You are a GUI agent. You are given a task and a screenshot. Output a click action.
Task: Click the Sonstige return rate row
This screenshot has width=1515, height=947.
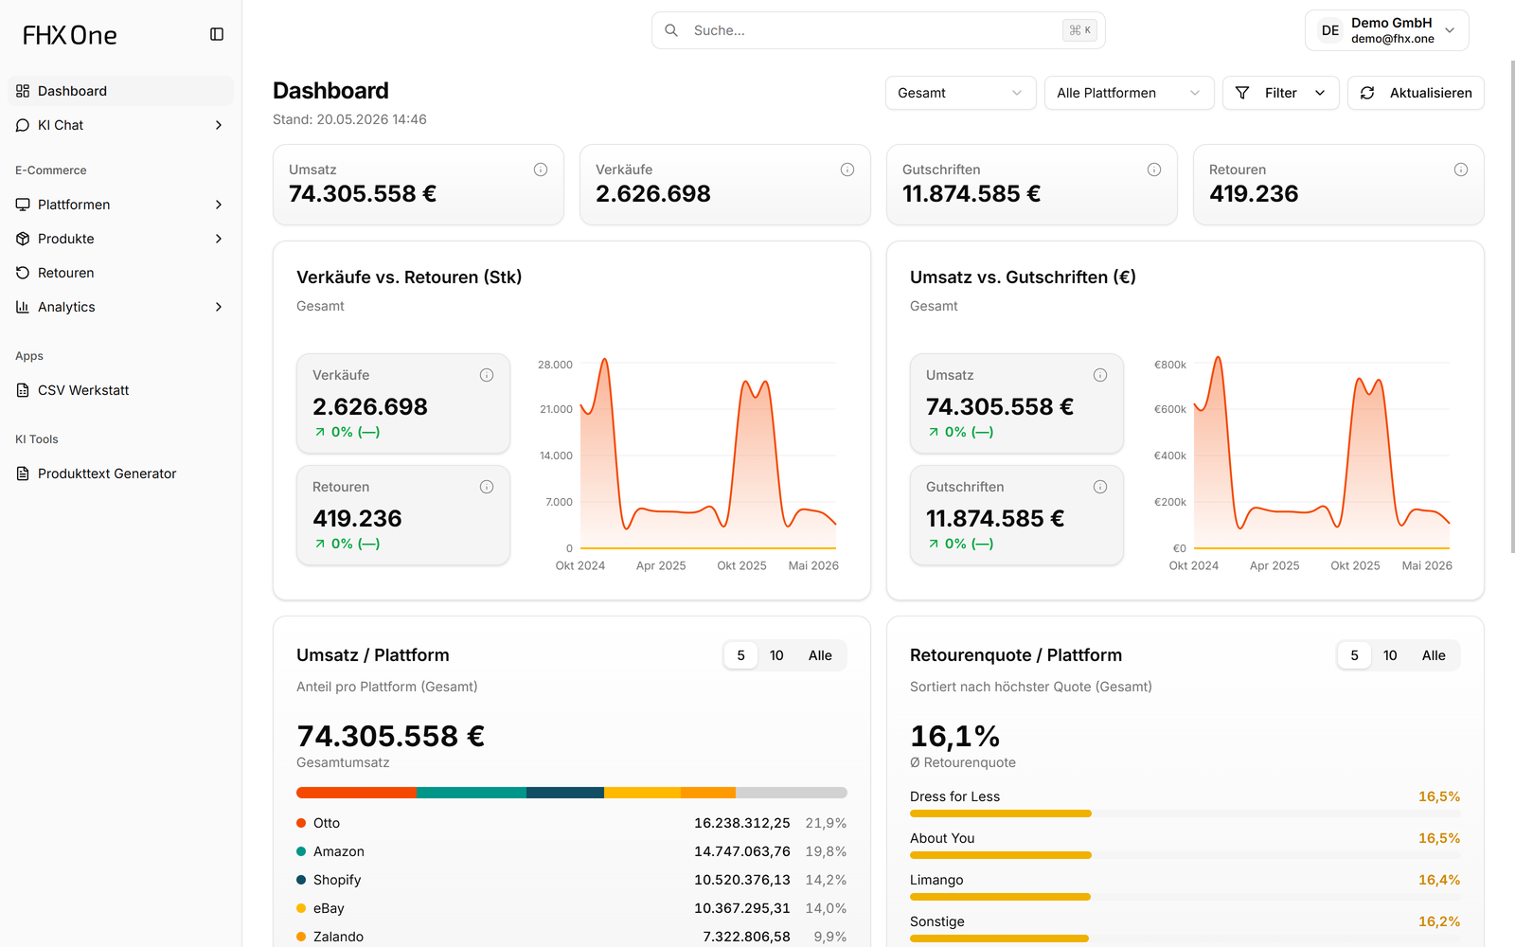tap(1185, 930)
